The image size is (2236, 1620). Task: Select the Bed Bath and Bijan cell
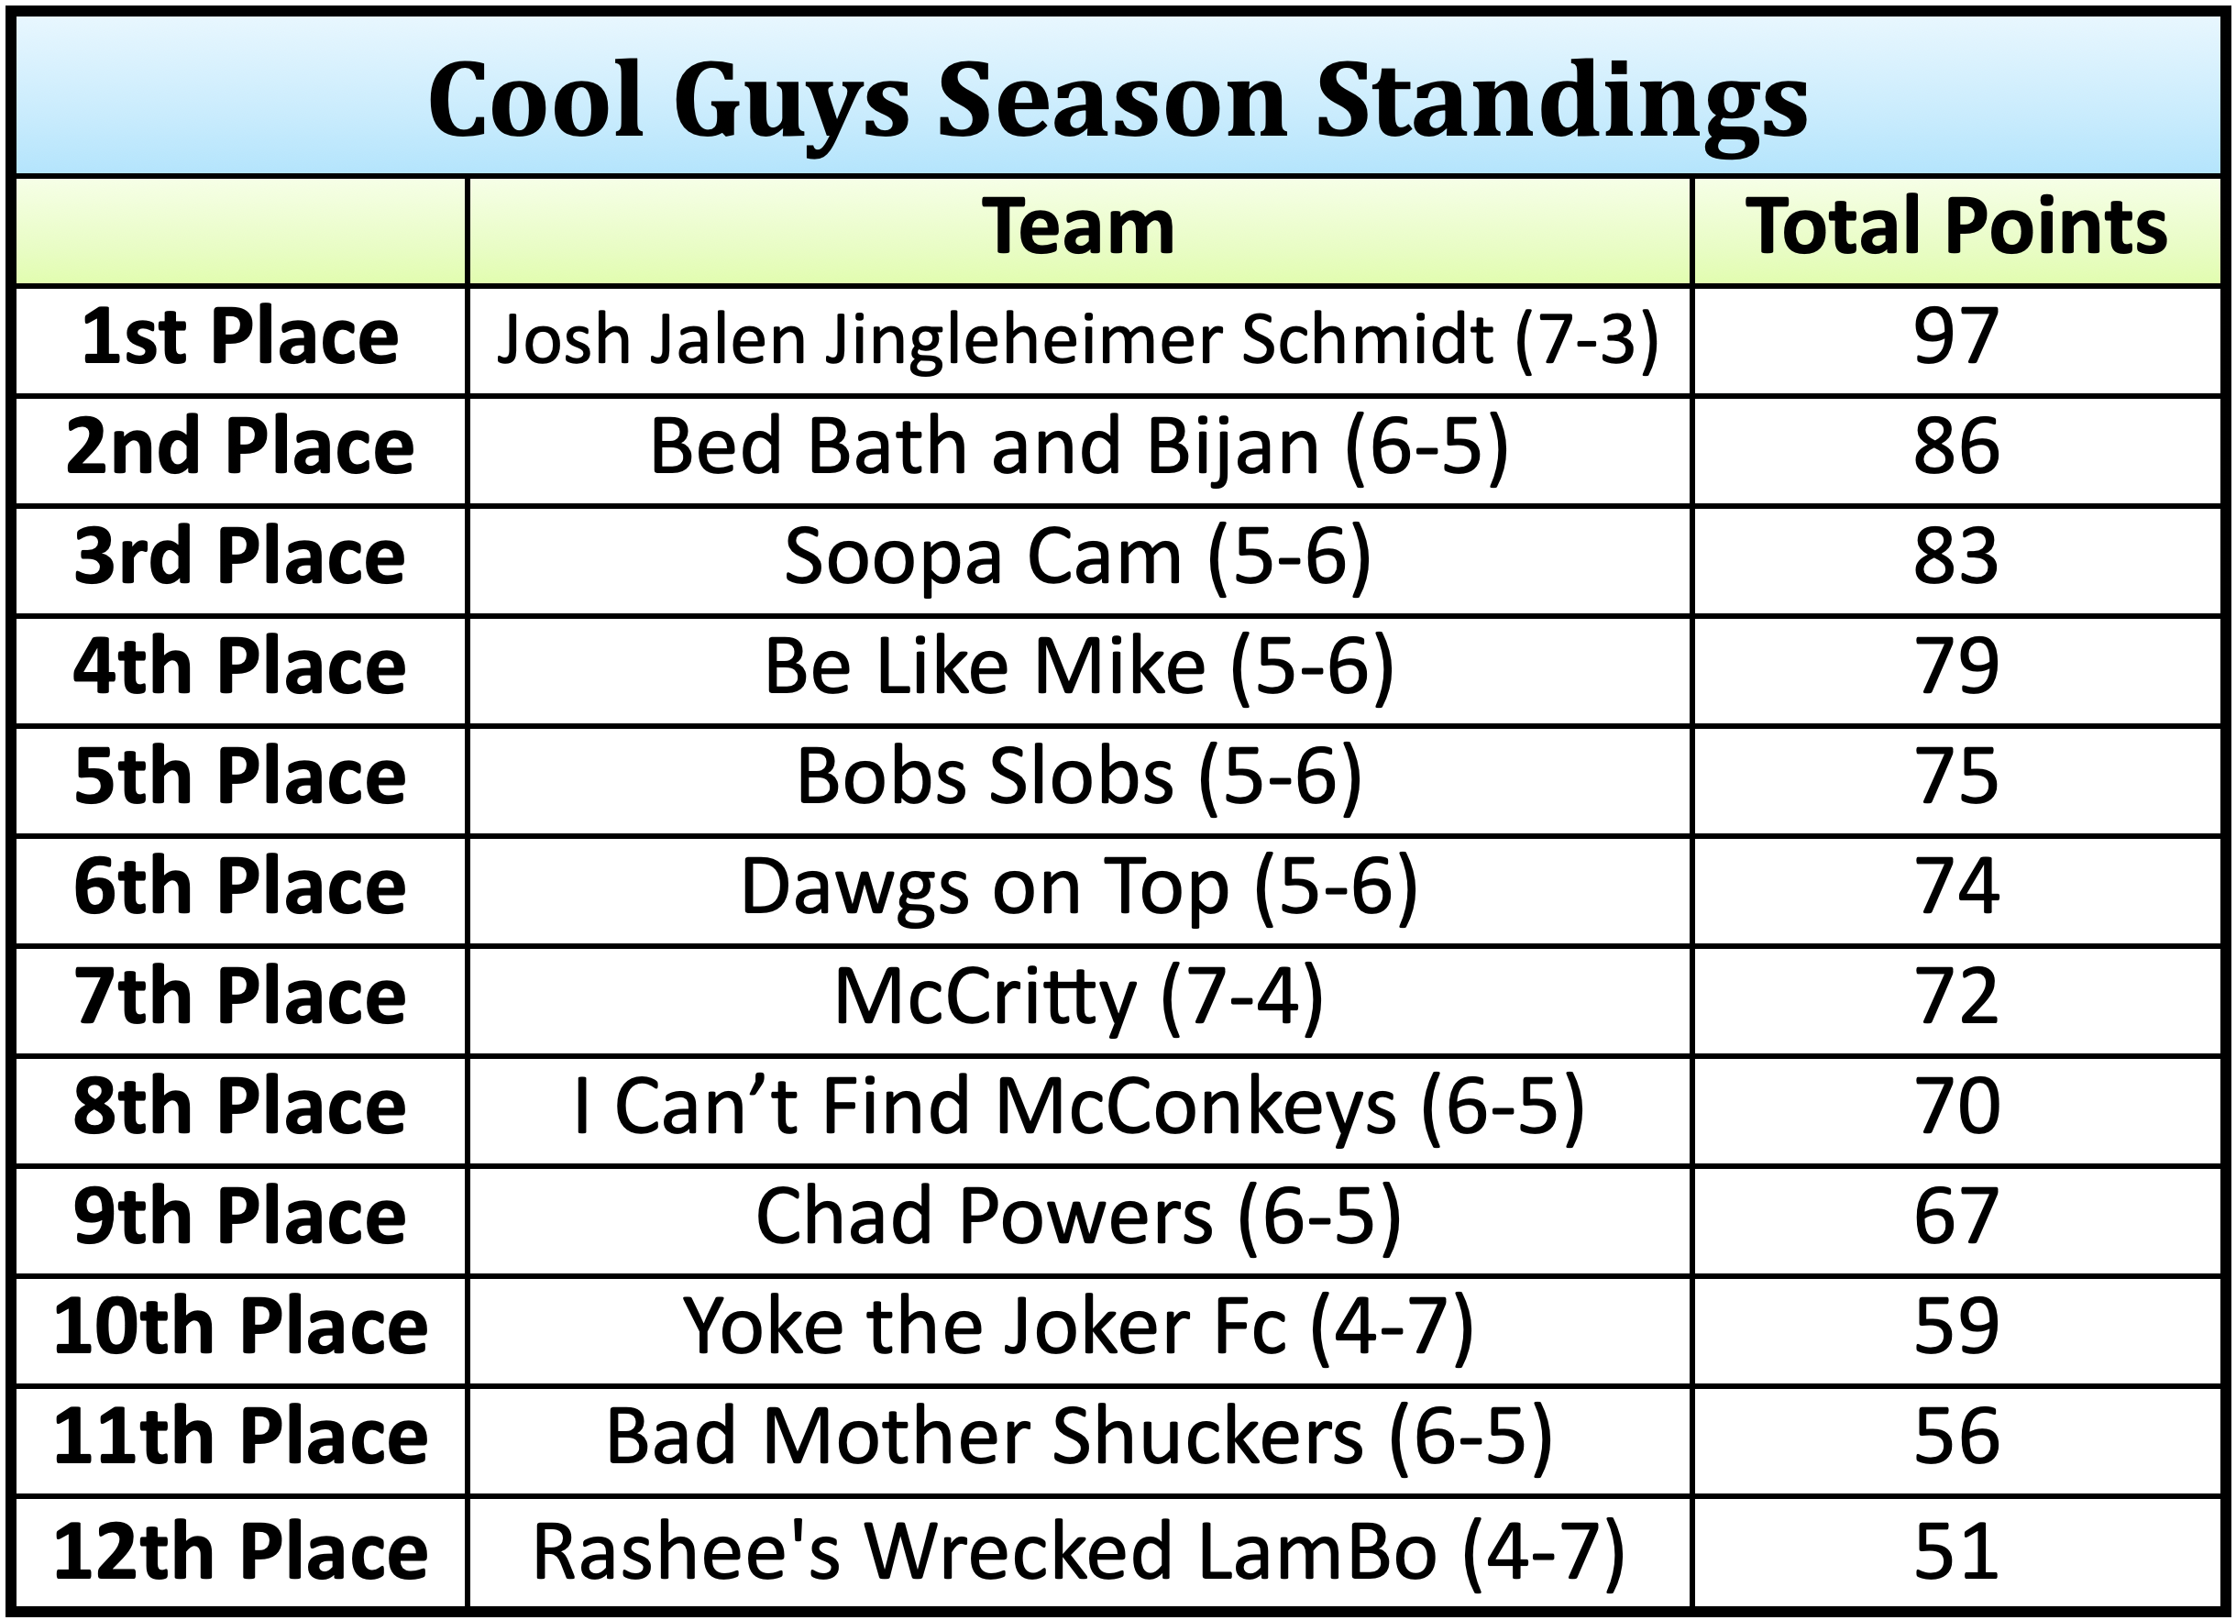1078,448
